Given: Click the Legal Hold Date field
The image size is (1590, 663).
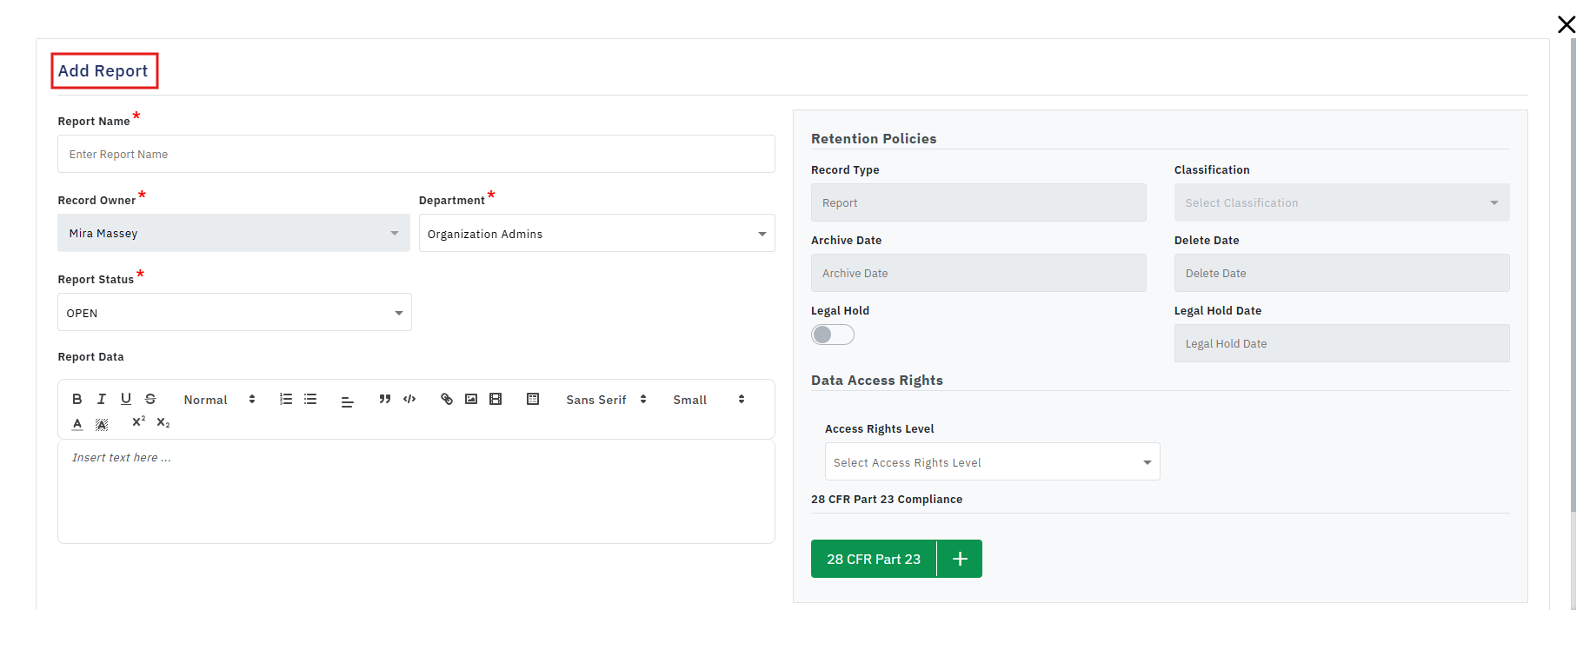Looking at the screenshot, I should [1341, 343].
